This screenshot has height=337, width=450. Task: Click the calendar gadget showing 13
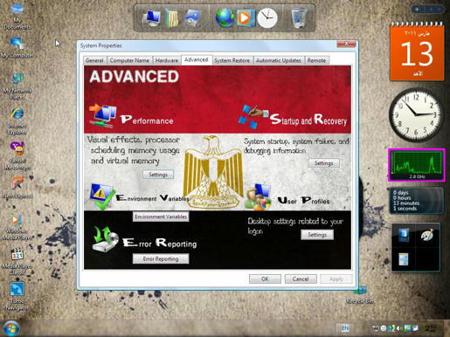click(417, 52)
